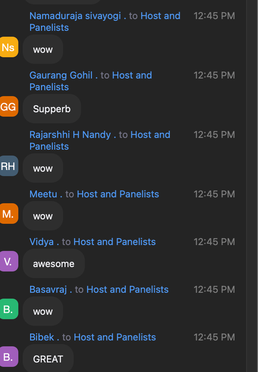Click the yellow Ns avatar icon
This screenshot has height=372, width=258.
point(9,47)
